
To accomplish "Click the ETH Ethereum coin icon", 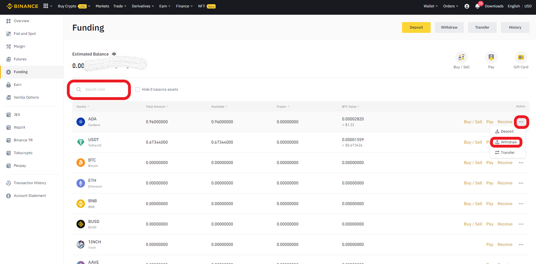I will click(x=81, y=183).
